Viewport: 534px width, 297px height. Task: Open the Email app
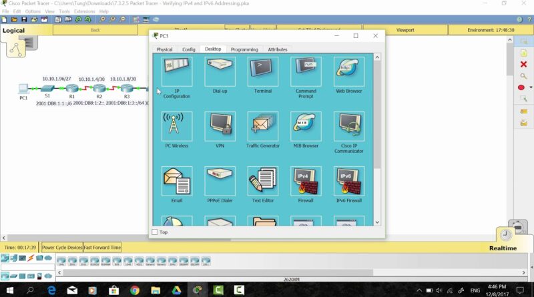tap(177, 181)
